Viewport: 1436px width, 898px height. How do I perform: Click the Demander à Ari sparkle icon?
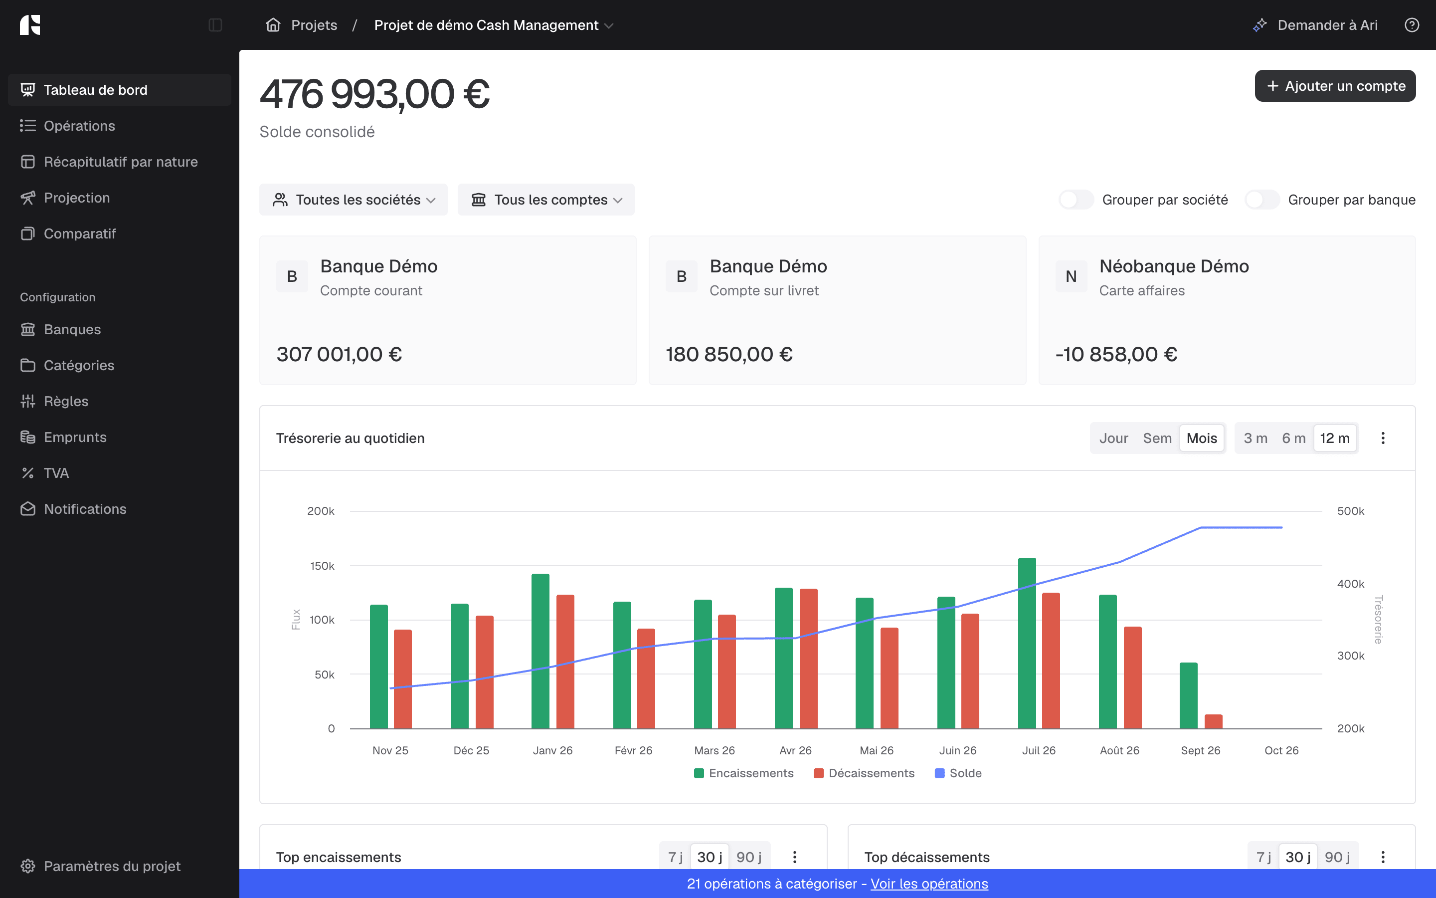coord(1260,25)
